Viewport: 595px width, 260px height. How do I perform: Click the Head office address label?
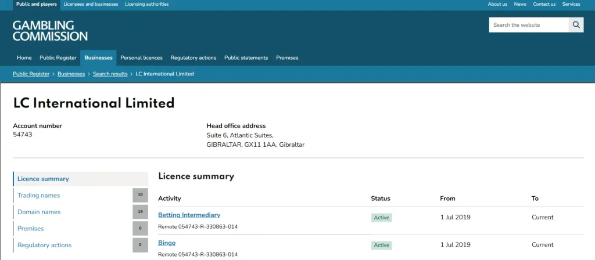(236, 126)
